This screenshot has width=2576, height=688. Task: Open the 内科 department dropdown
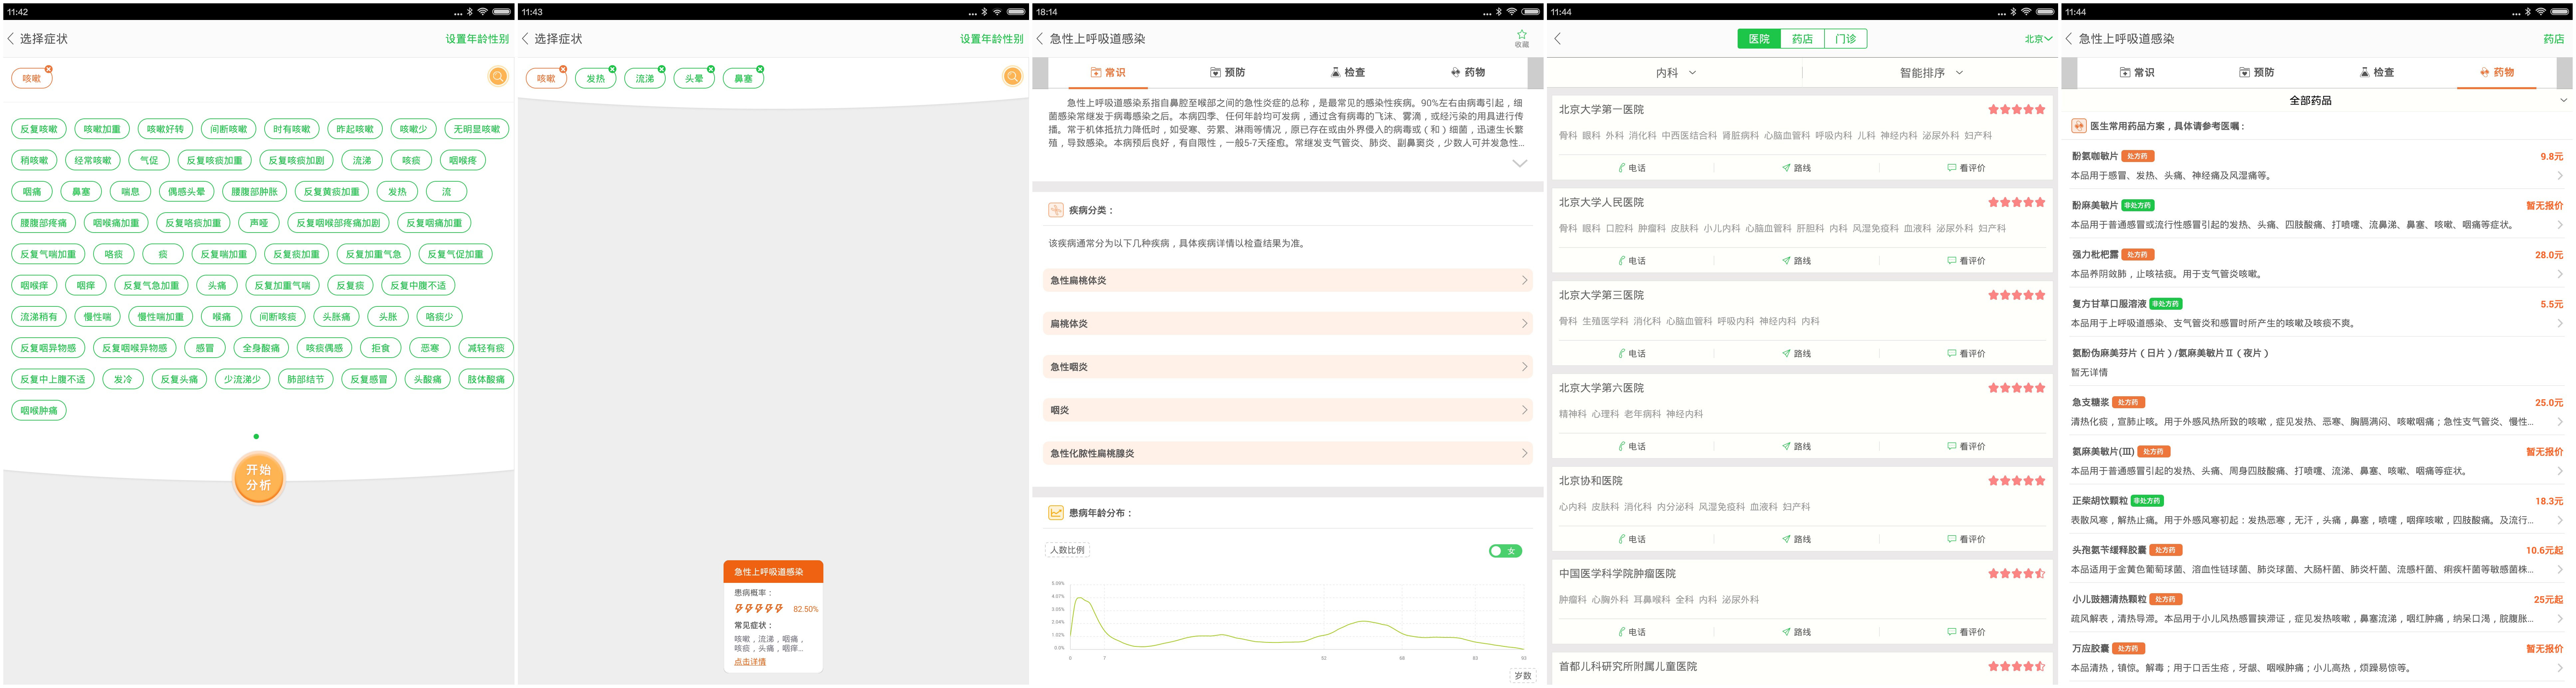[1676, 73]
